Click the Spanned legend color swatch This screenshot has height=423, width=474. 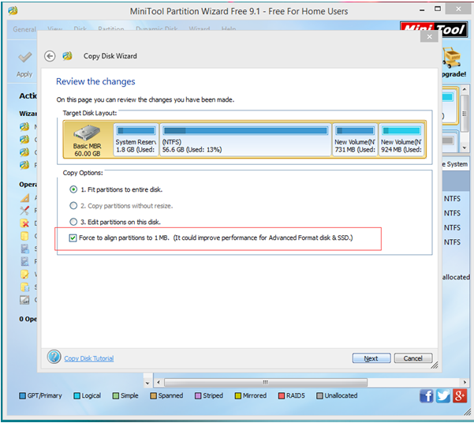(x=154, y=395)
